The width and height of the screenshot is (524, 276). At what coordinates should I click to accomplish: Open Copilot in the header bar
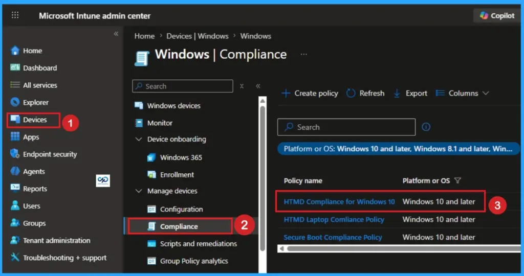click(x=497, y=16)
